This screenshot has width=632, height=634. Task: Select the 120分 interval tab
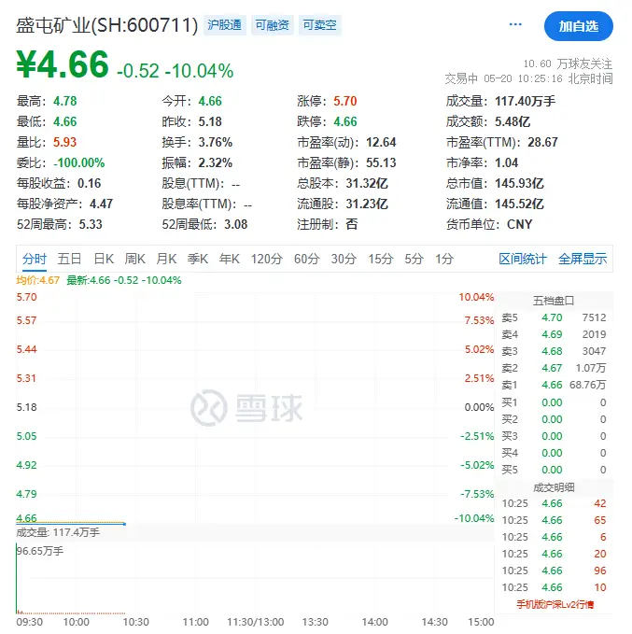(x=266, y=259)
